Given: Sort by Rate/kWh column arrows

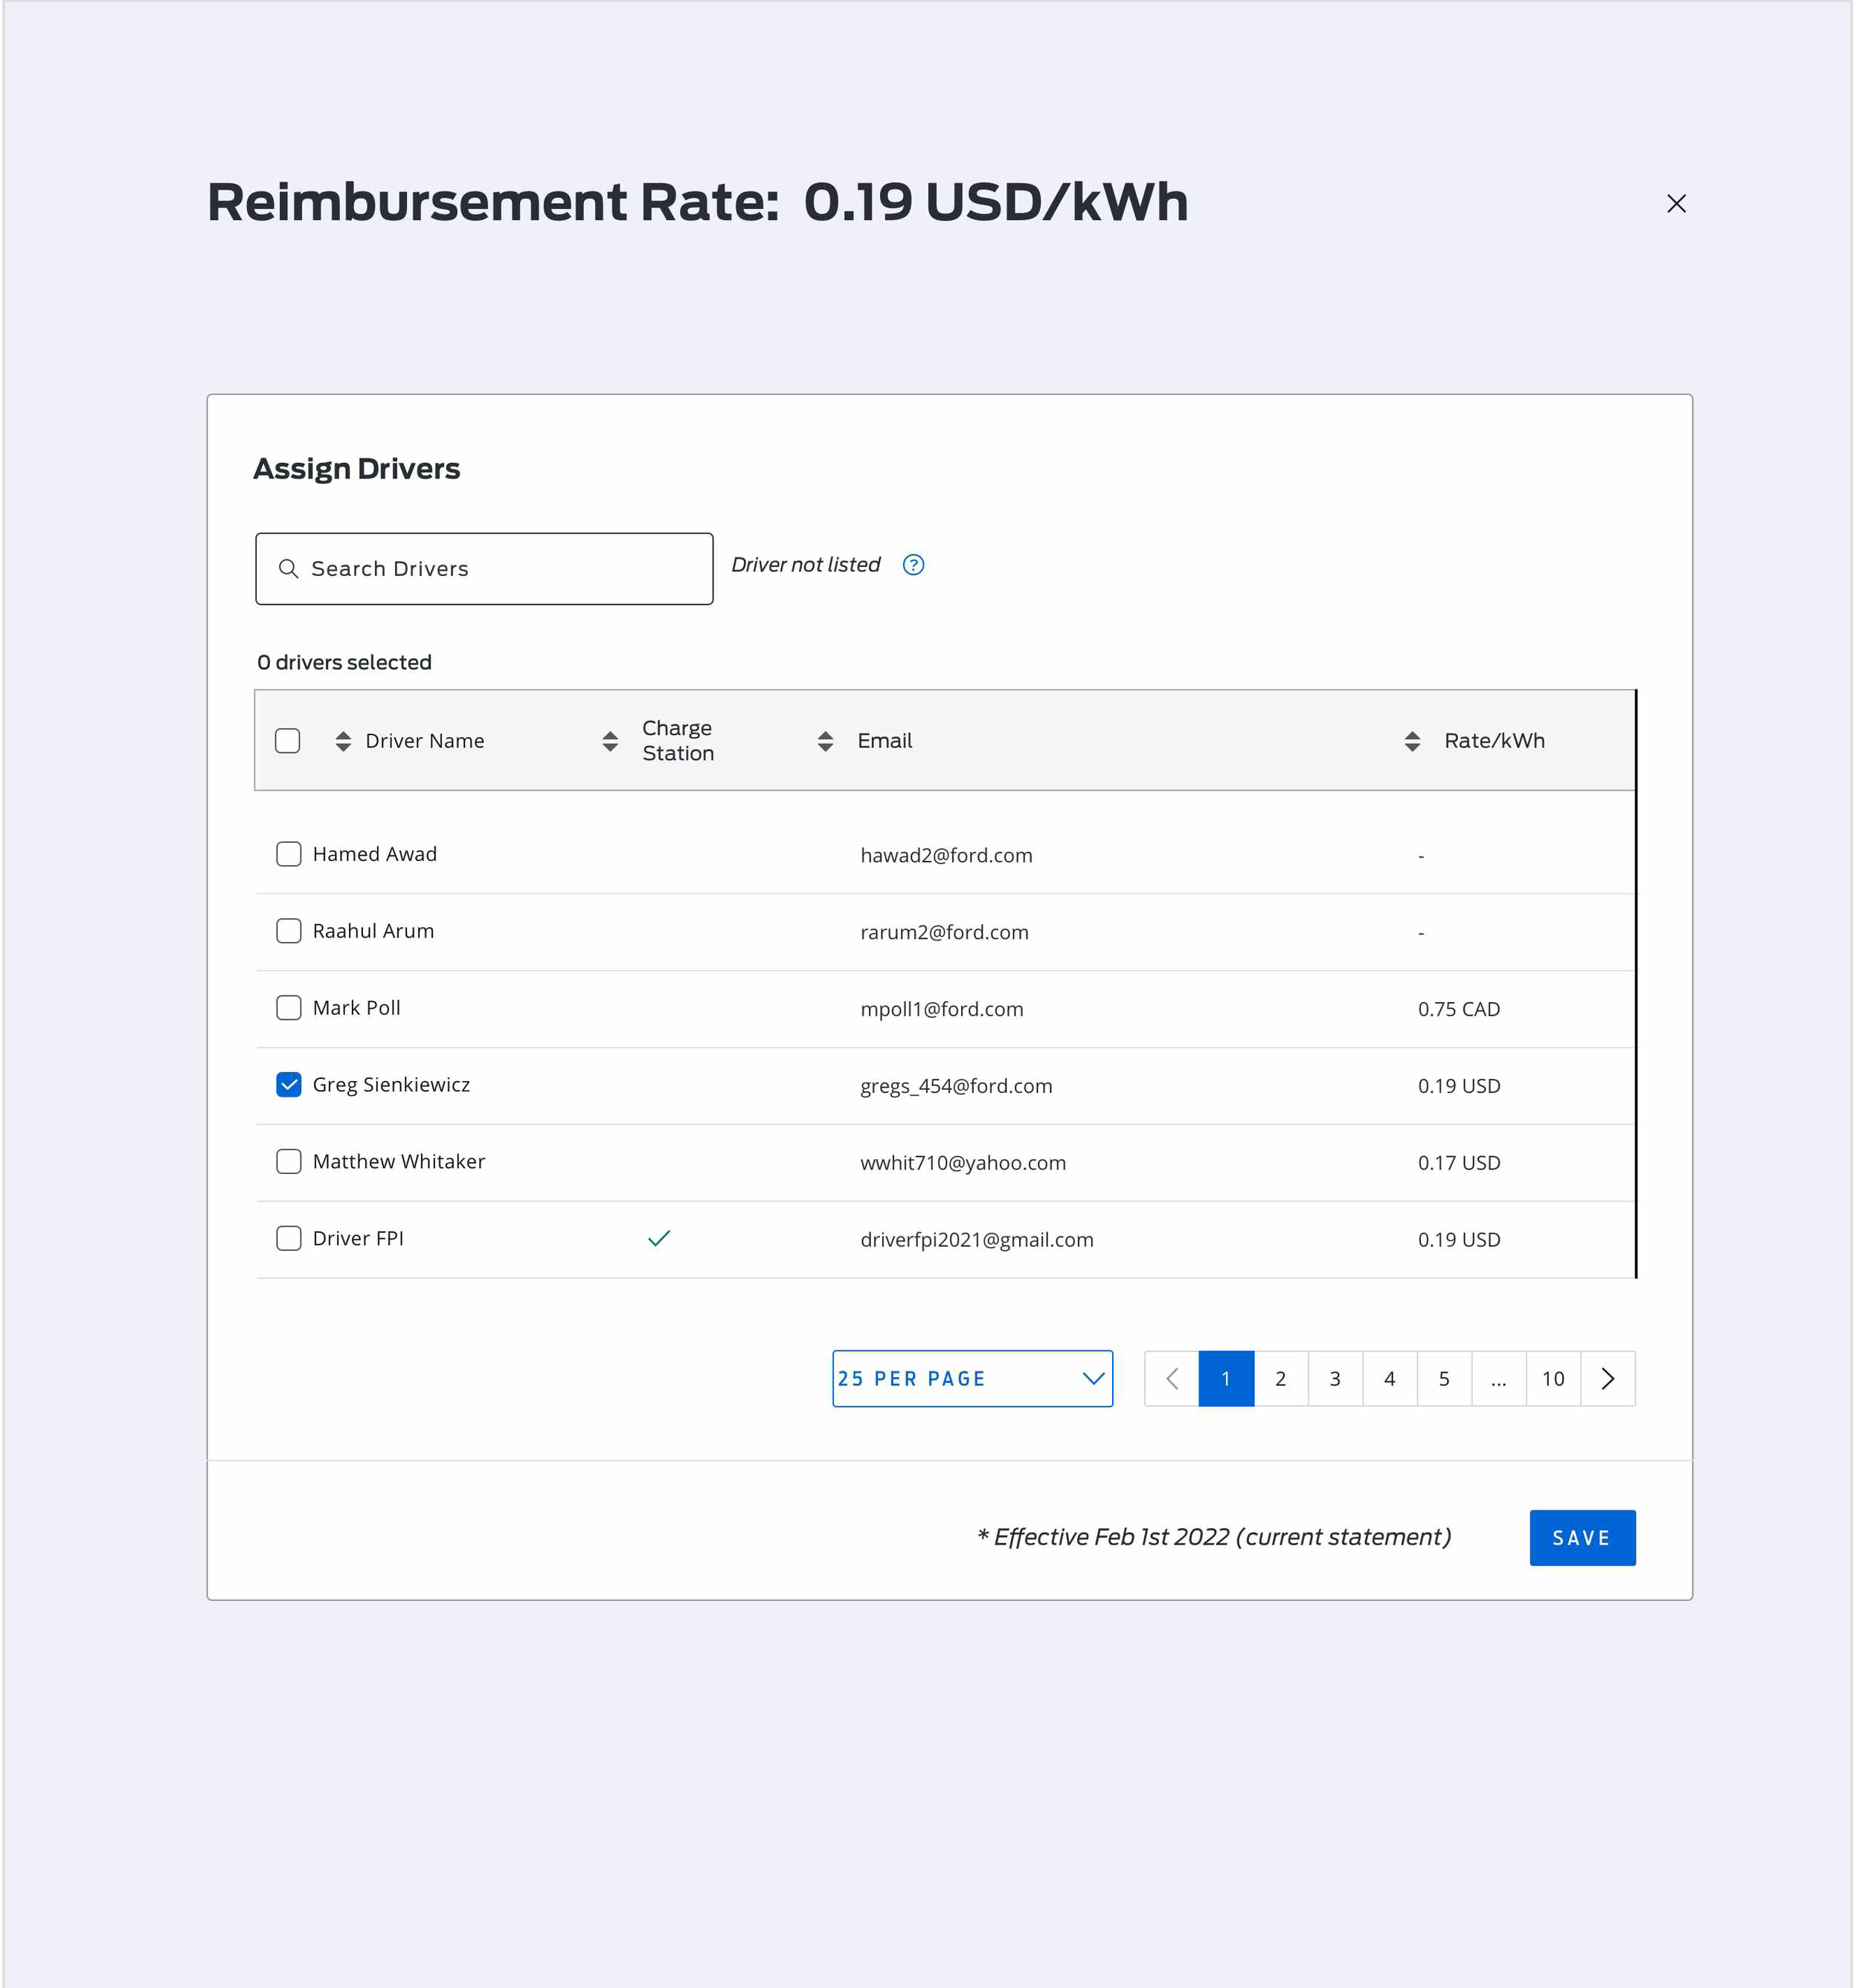Looking at the screenshot, I should pos(1412,741).
